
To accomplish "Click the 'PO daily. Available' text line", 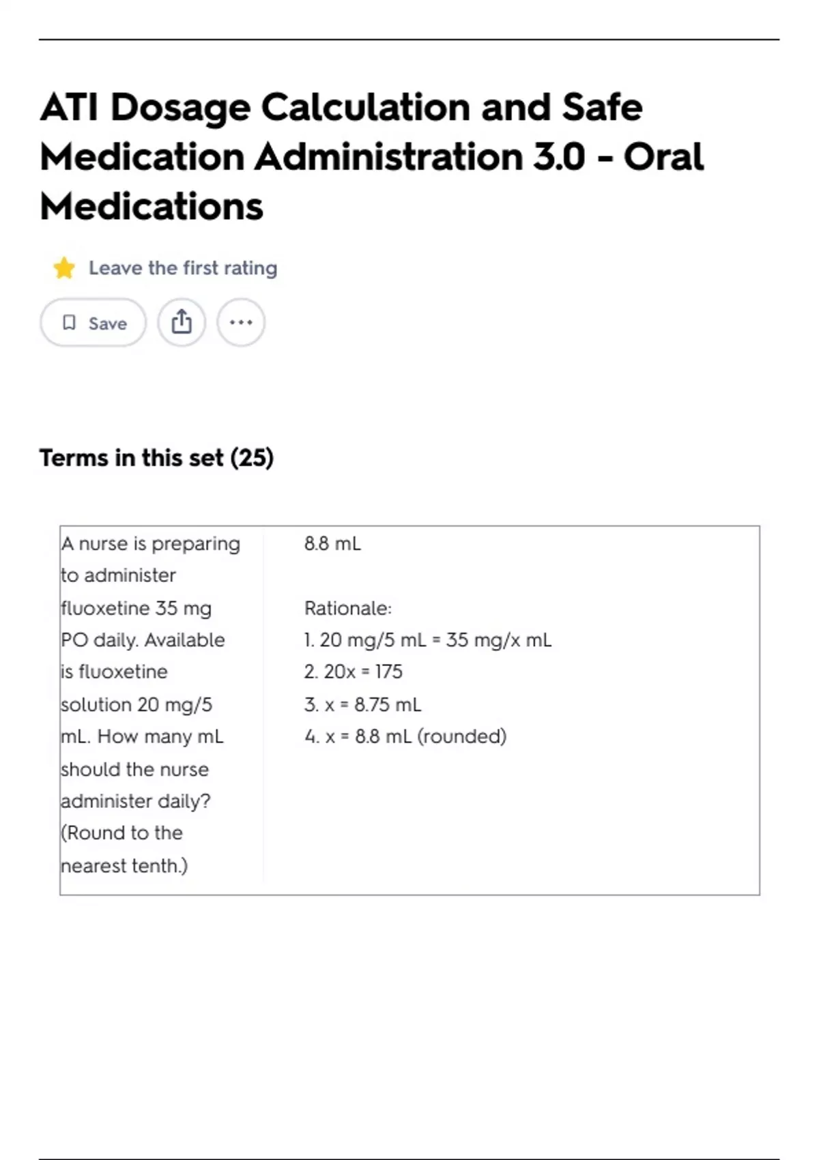I will click(143, 640).
